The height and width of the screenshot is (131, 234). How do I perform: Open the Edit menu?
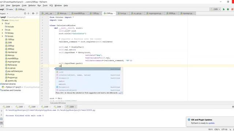(2, 5)
